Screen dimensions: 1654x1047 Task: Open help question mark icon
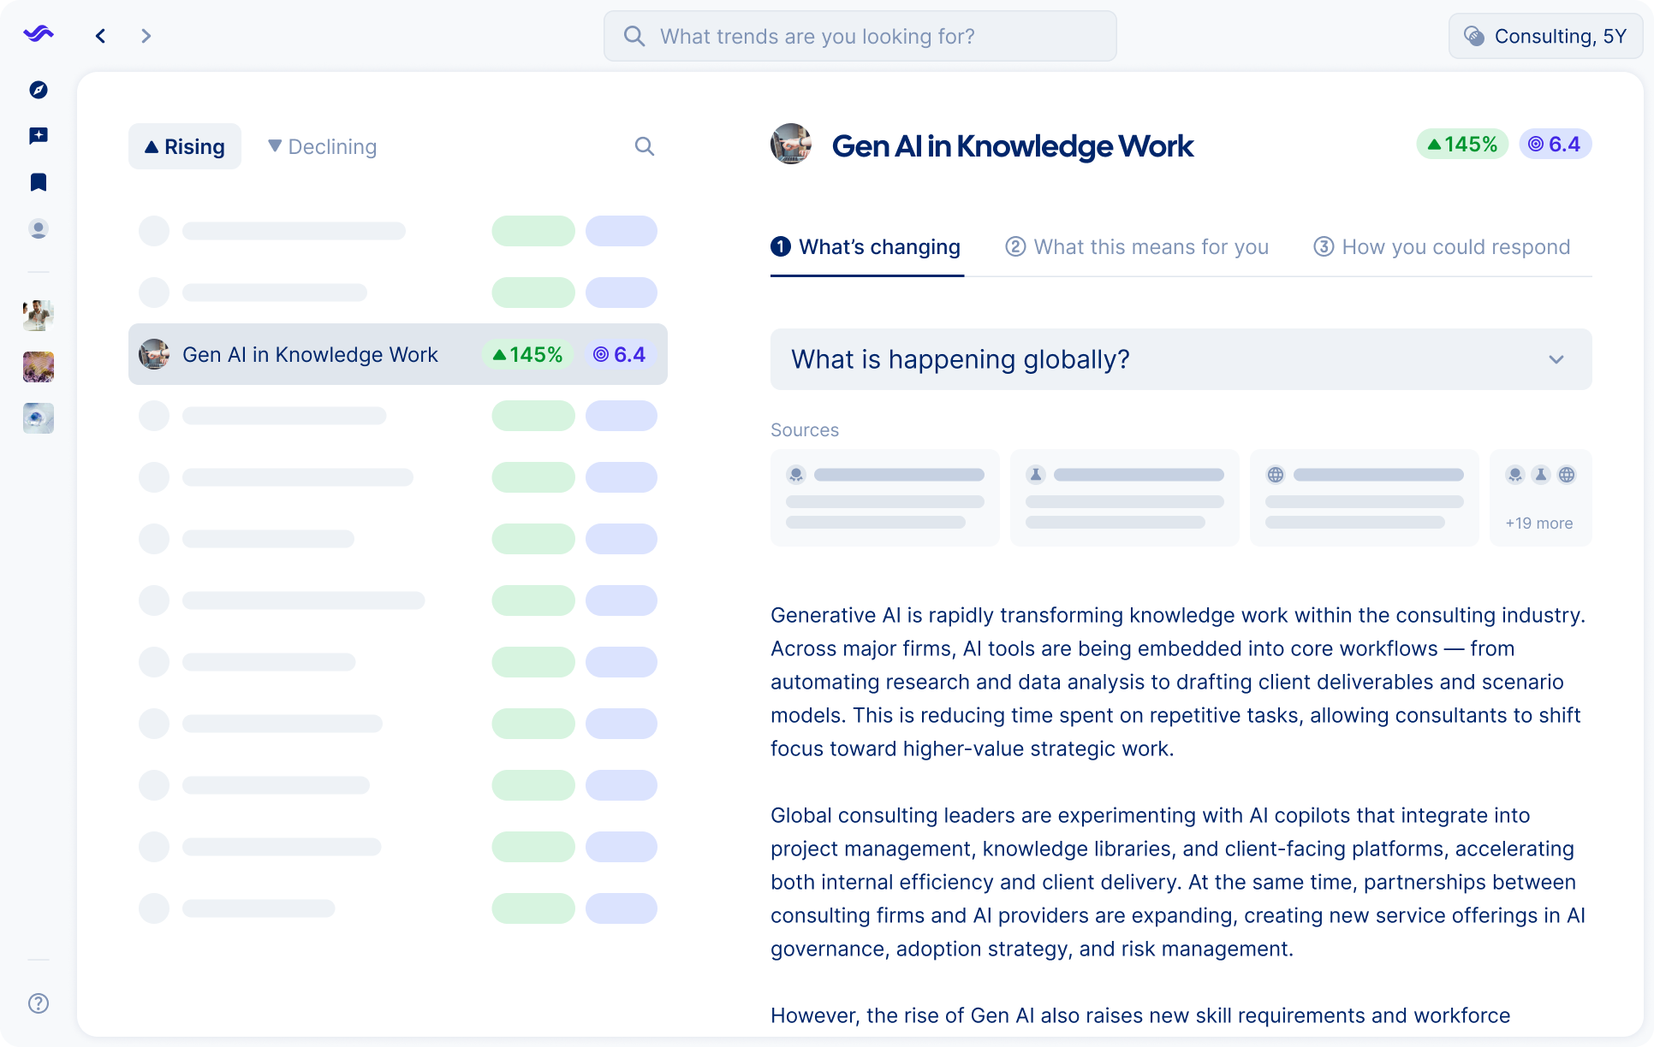(39, 1003)
